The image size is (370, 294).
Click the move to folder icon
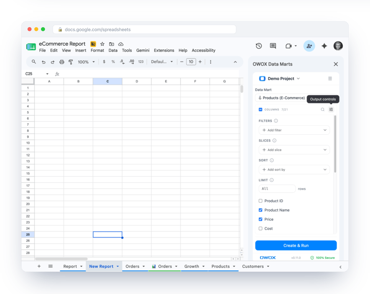coord(112,44)
